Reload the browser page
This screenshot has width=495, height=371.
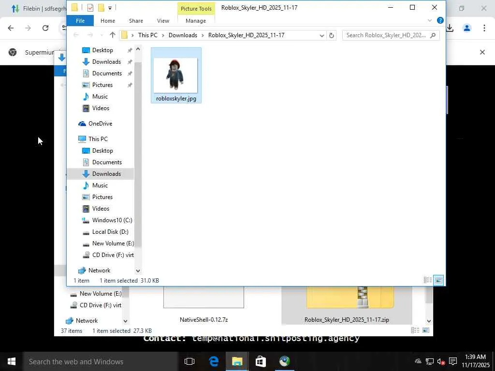[45, 28]
